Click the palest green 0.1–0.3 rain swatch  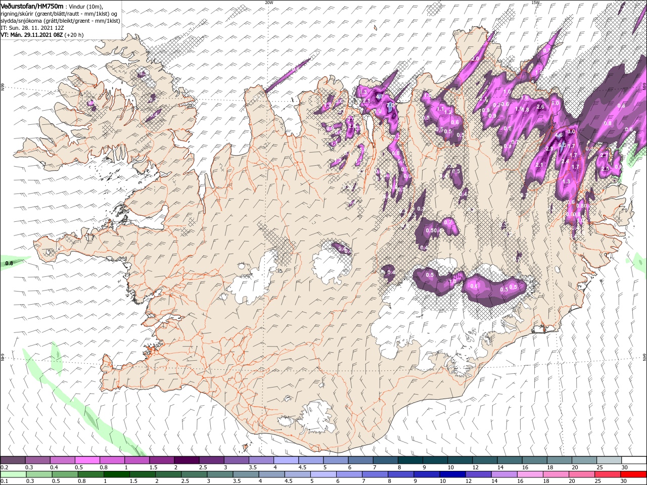[13, 474]
